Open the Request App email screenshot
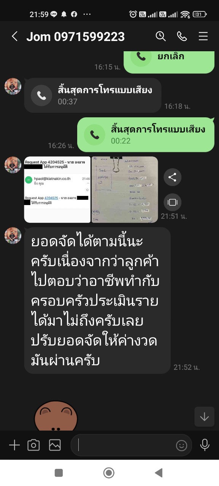 coord(57,189)
